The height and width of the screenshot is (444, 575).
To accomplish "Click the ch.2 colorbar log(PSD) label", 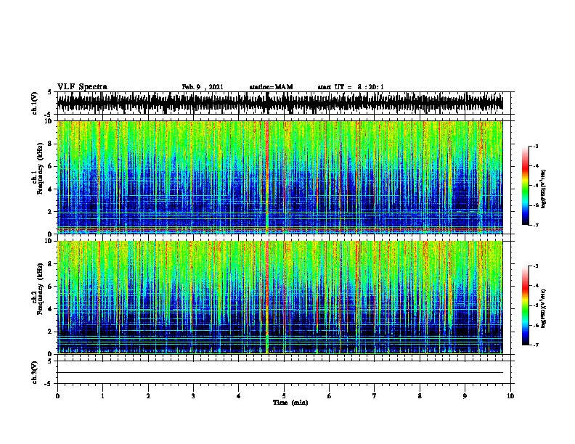I will (543, 308).
